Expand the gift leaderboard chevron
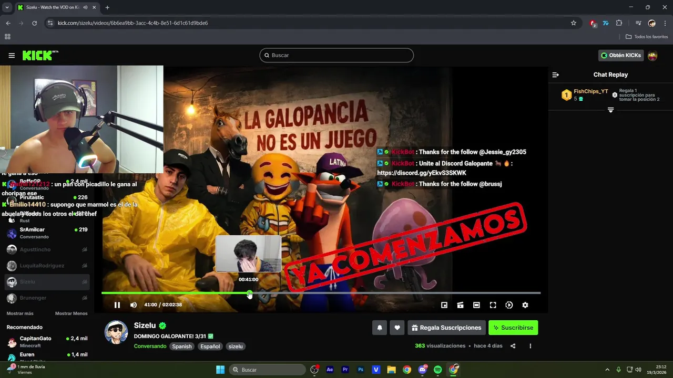This screenshot has width=673, height=378. [610, 110]
